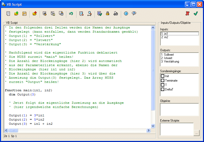The height and width of the screenshot is (142, 204).
Task: Click the vertical scrollbar up arrow
Action: point(153,28)
